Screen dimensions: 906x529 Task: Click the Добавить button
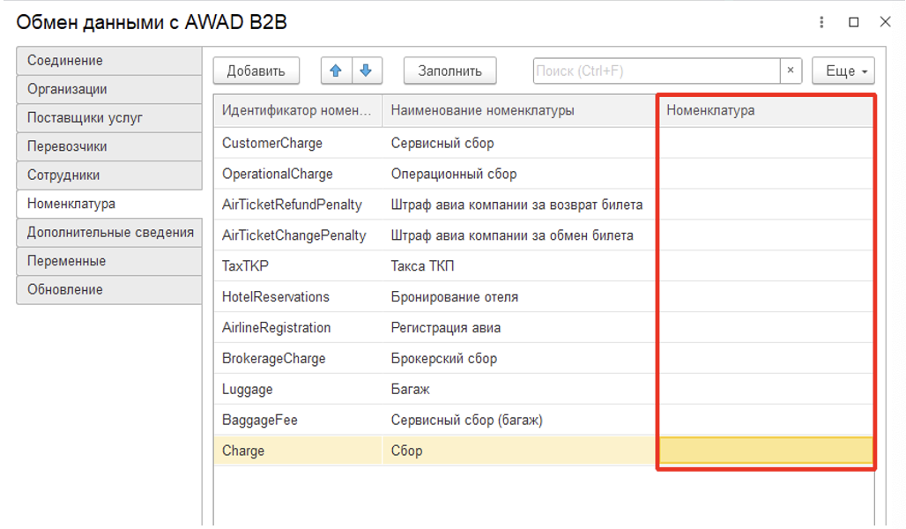(x=256, y=71)
